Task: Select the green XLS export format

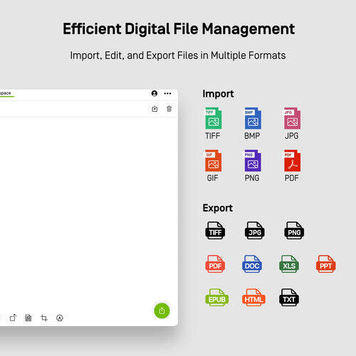Action: point(289,263)
